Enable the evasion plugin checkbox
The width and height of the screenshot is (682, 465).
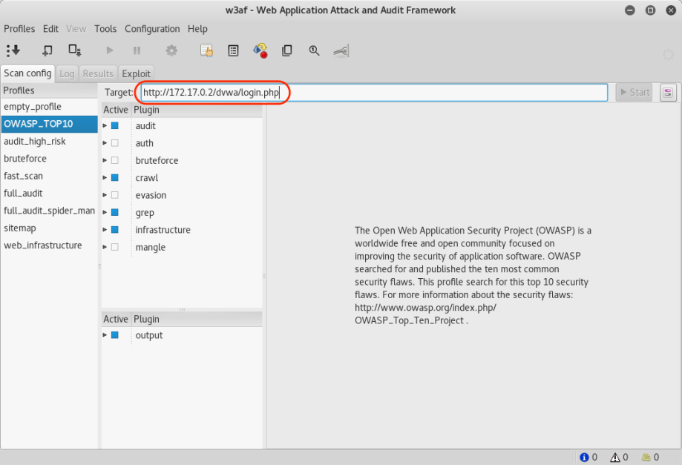(x=115, y=195)
